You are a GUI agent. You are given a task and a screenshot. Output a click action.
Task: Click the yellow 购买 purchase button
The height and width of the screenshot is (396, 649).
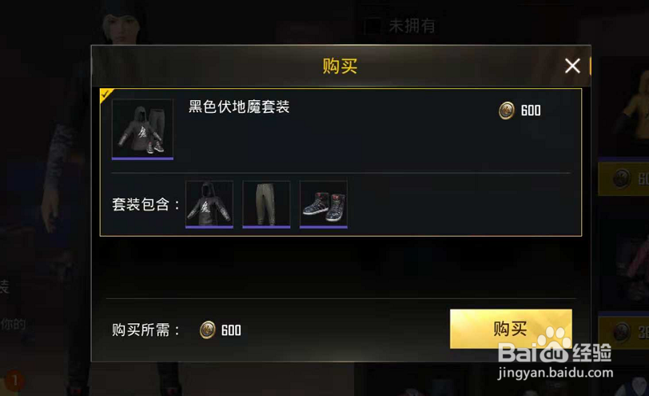[x=511, y=329]
